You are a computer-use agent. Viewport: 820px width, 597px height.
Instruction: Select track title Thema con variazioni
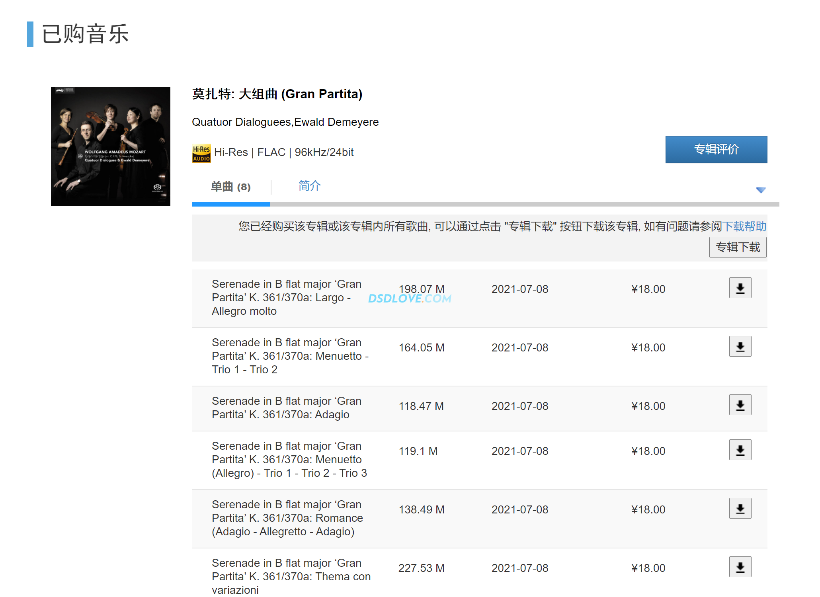tap(291, 577)
